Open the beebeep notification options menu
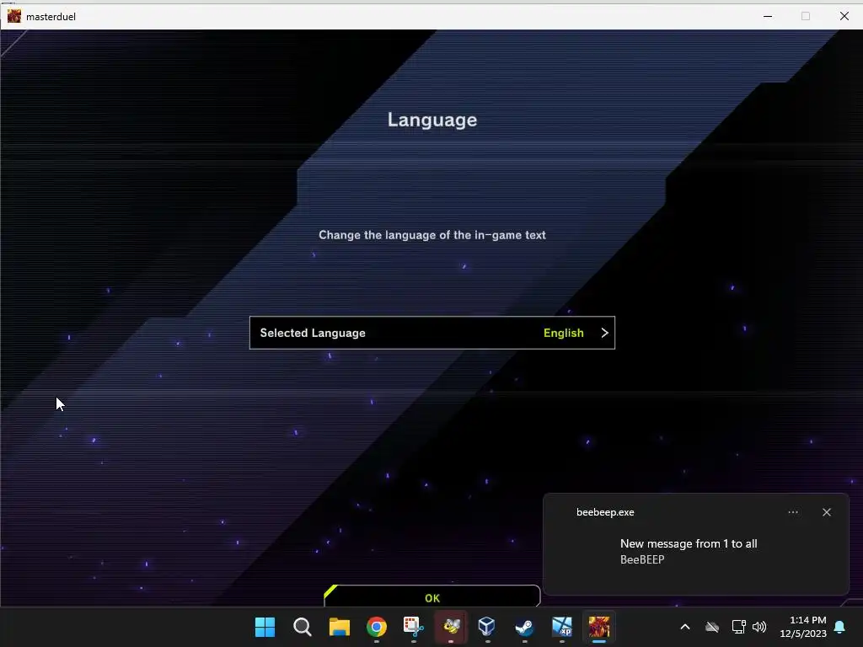The width and height of the screenshot is (863, 647). click(792, 512)
